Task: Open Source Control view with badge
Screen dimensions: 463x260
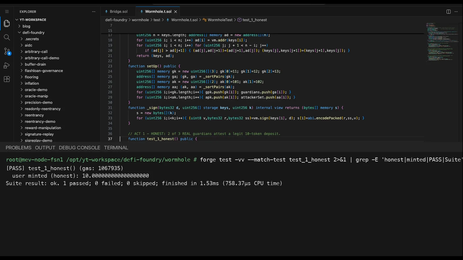Action: (7, 51)
